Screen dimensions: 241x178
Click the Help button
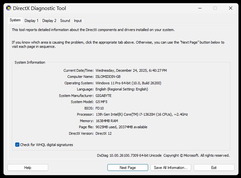(28, 168)
